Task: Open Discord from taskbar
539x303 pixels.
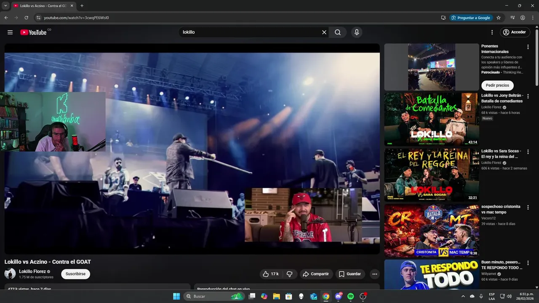Action: point(338,296)
